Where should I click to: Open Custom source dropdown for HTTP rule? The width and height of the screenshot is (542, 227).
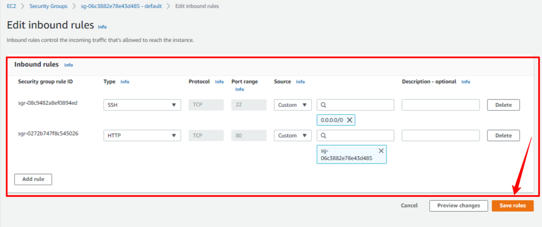(293, 136)
